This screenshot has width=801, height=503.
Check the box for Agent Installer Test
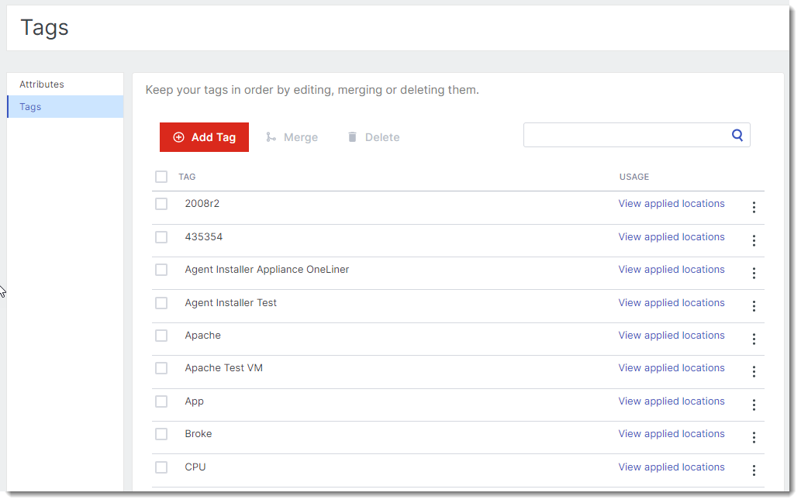[161, 303]
